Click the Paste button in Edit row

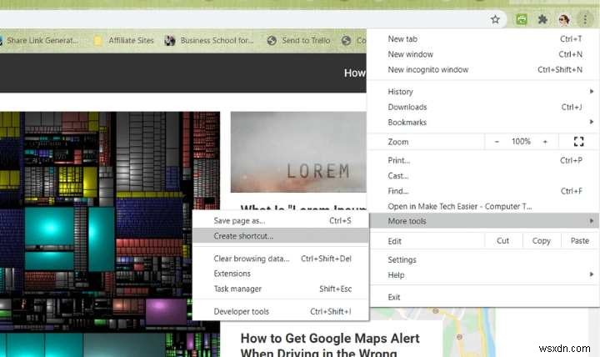click(579, 241)
